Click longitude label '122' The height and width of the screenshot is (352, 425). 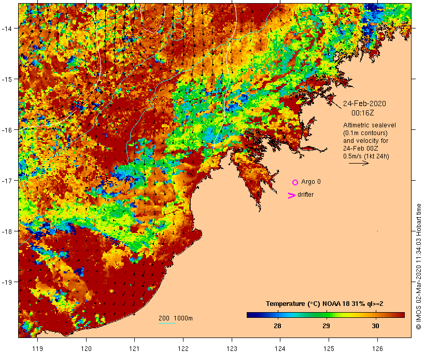pyautogui.click(x=183, y=348)
